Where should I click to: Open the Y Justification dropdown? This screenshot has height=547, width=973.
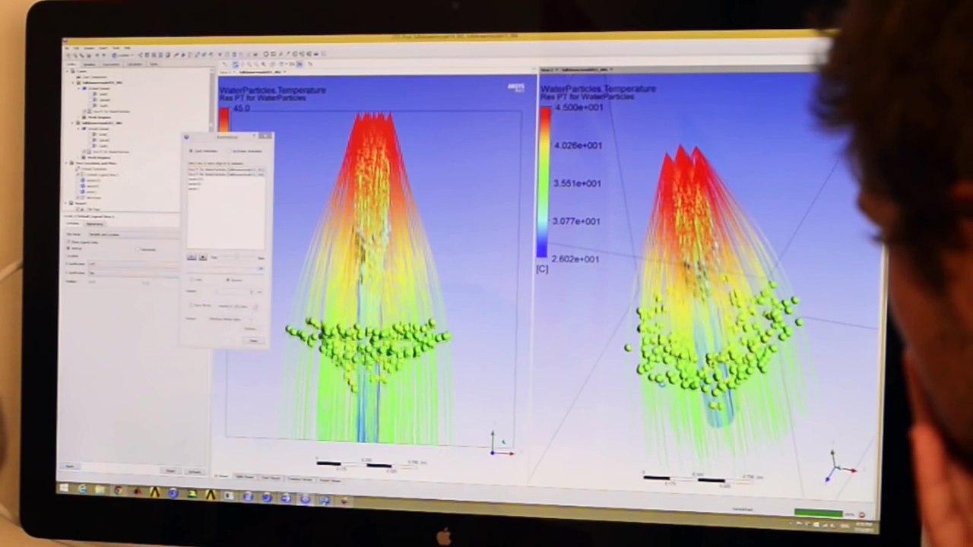pyautogui.click(x=133, y=272)
